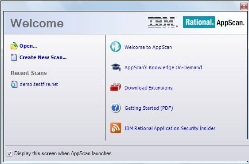Viewport: 249px width, 164px height.
Task: Click the Welcome to AppScan globe icon
Action: coord(116,47)
